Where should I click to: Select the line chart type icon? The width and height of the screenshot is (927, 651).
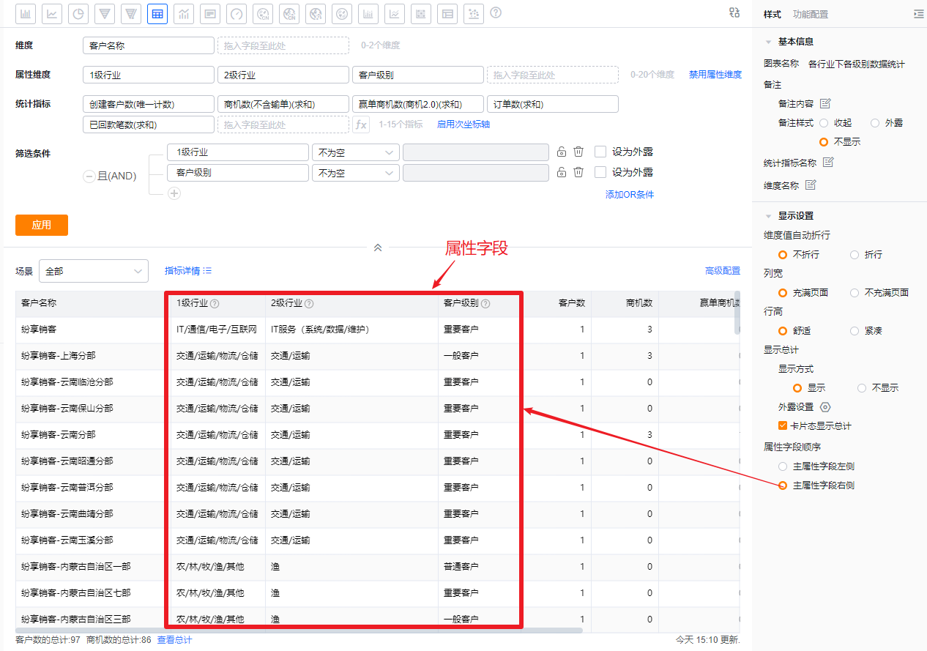click(51, 13)
